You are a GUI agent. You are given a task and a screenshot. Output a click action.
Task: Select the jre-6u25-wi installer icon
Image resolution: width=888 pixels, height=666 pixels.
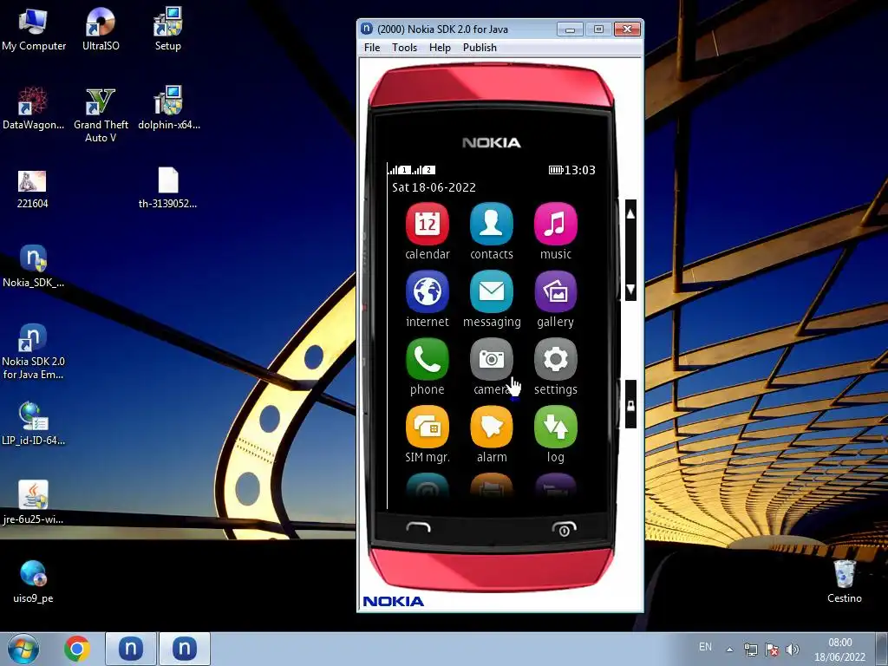pos(33,503)
